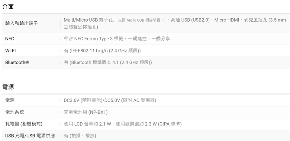The height and width of the screenshot is (141, 290).
Task: Select the 輸入和輸出端子 row label
Action: [21, 23]
